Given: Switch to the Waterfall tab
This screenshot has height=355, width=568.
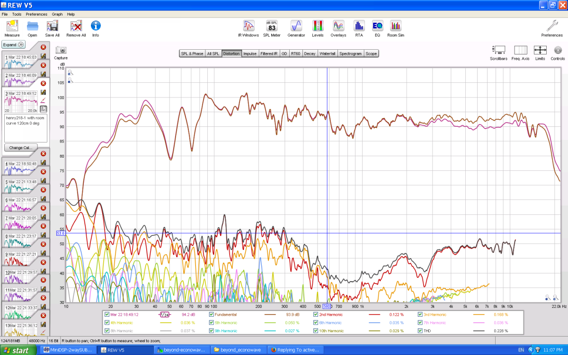Looking at the screenshot, I should coord(327,53).
